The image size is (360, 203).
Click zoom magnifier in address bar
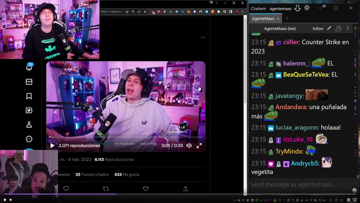pyautogui.click(x=133, y=12)
